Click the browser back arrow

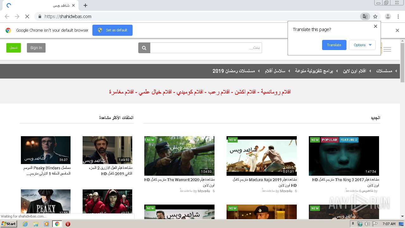(7, 16)
